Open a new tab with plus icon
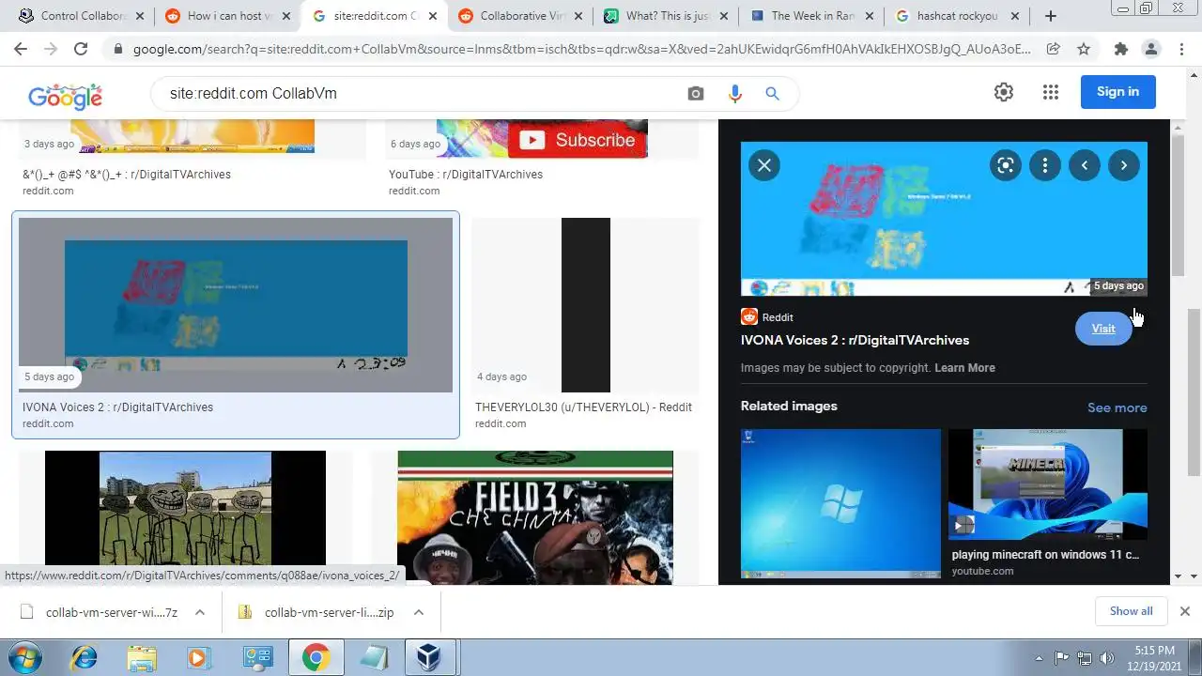 pos(1051,16)
